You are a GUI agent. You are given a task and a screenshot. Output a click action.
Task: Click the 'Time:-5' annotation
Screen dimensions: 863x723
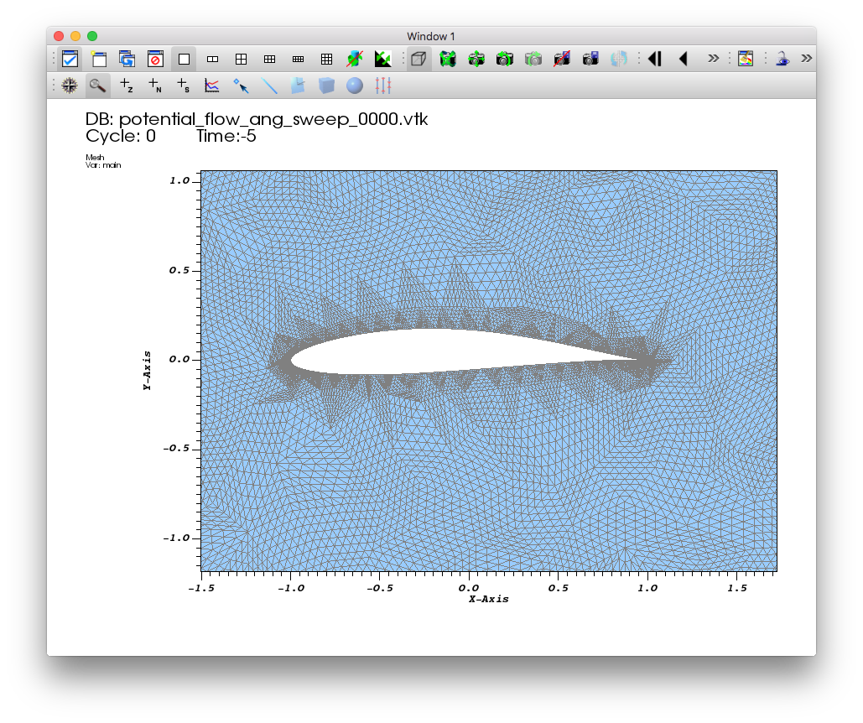[x=226, y=136]
